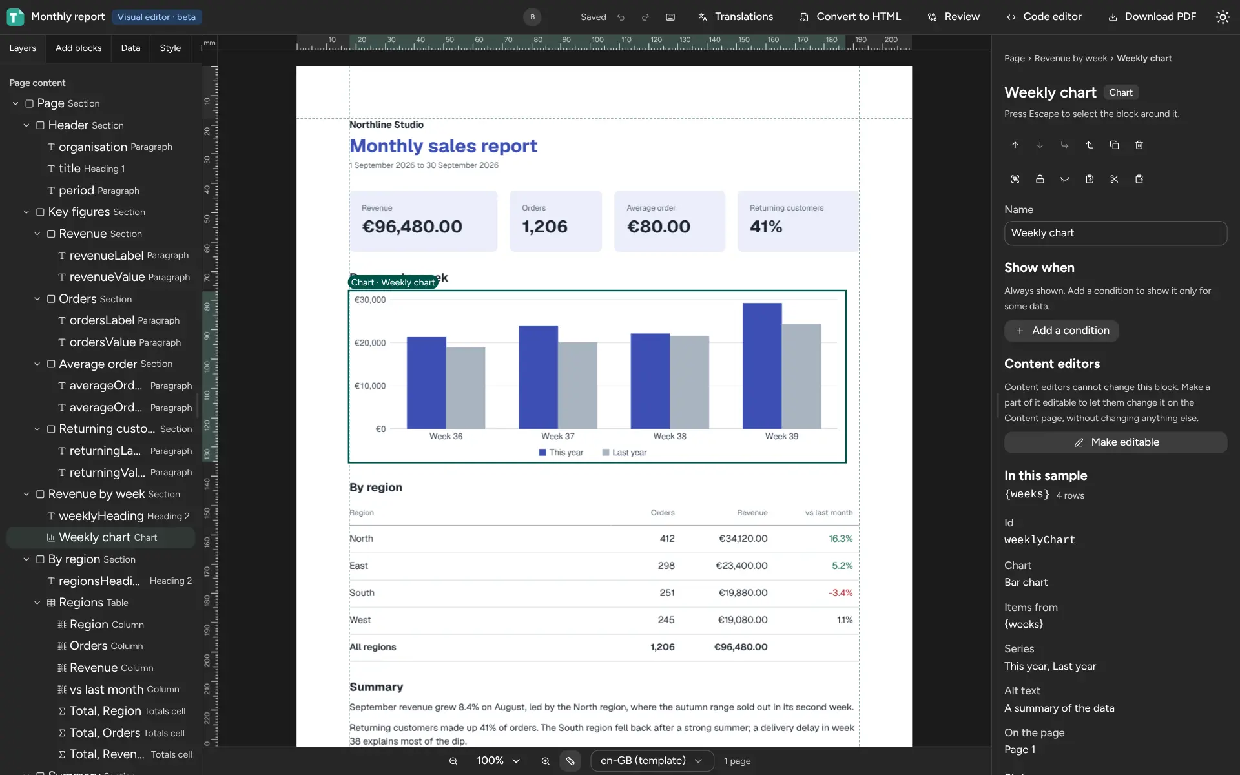1240x775 pixels.
Task: Cut the block with scissors icon
Action: 1114,179
